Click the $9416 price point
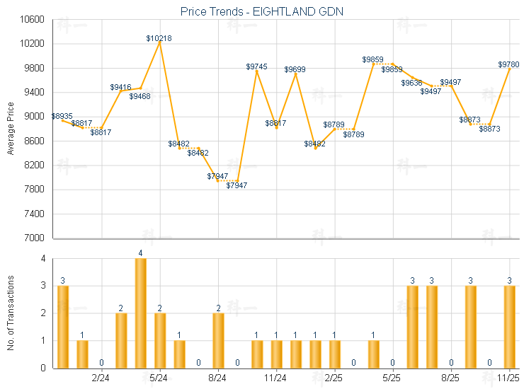This screenshot has height=389, width=524. click(121, 91)
